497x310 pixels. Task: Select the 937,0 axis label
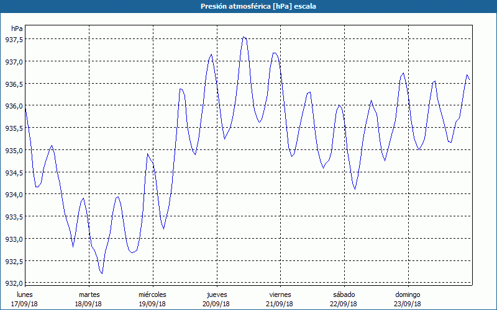pyautogui.click(x=14, y=61)
